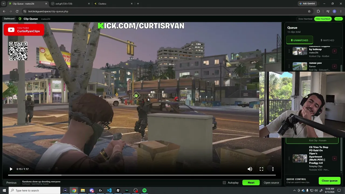Screen dimensions: 345x194
Task: Select the 'clipped by ledmap' clip thumbnail
Action: pyautogui.click(x=300, y=51)
